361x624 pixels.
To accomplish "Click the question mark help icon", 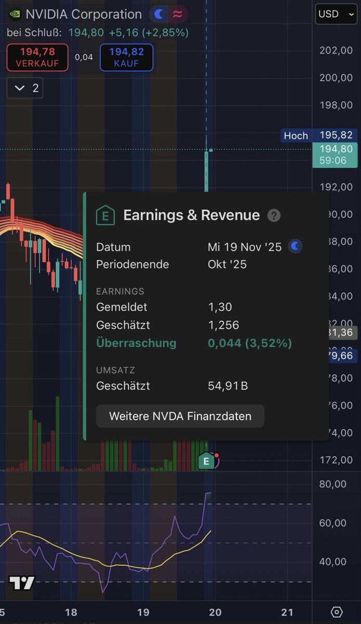I will tap(274, 215).
